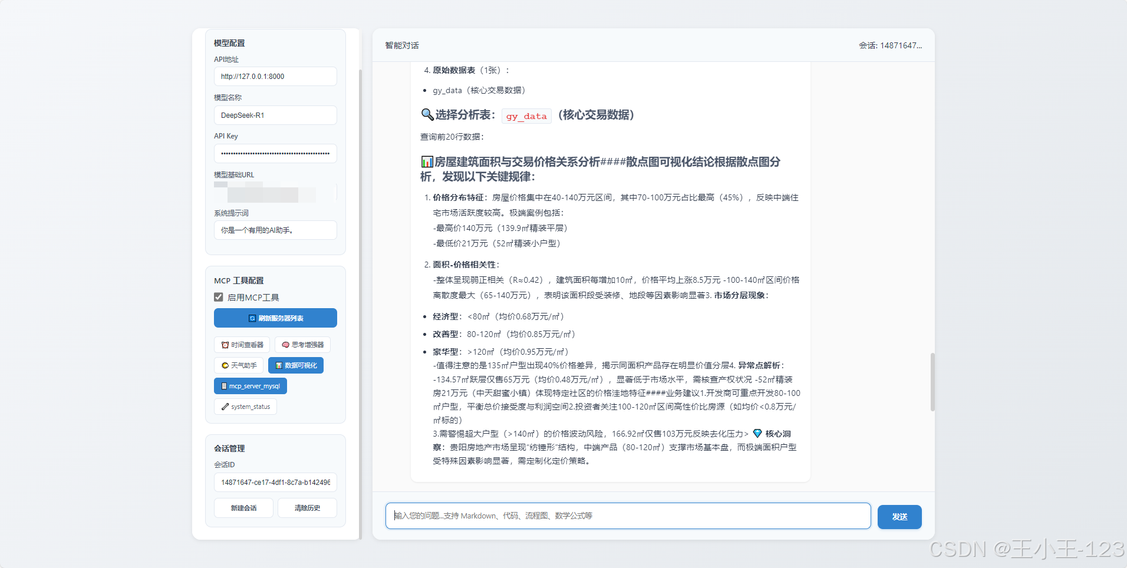
Task: Click the DeepSeek-R1 model name field
Action: [275, 115]
